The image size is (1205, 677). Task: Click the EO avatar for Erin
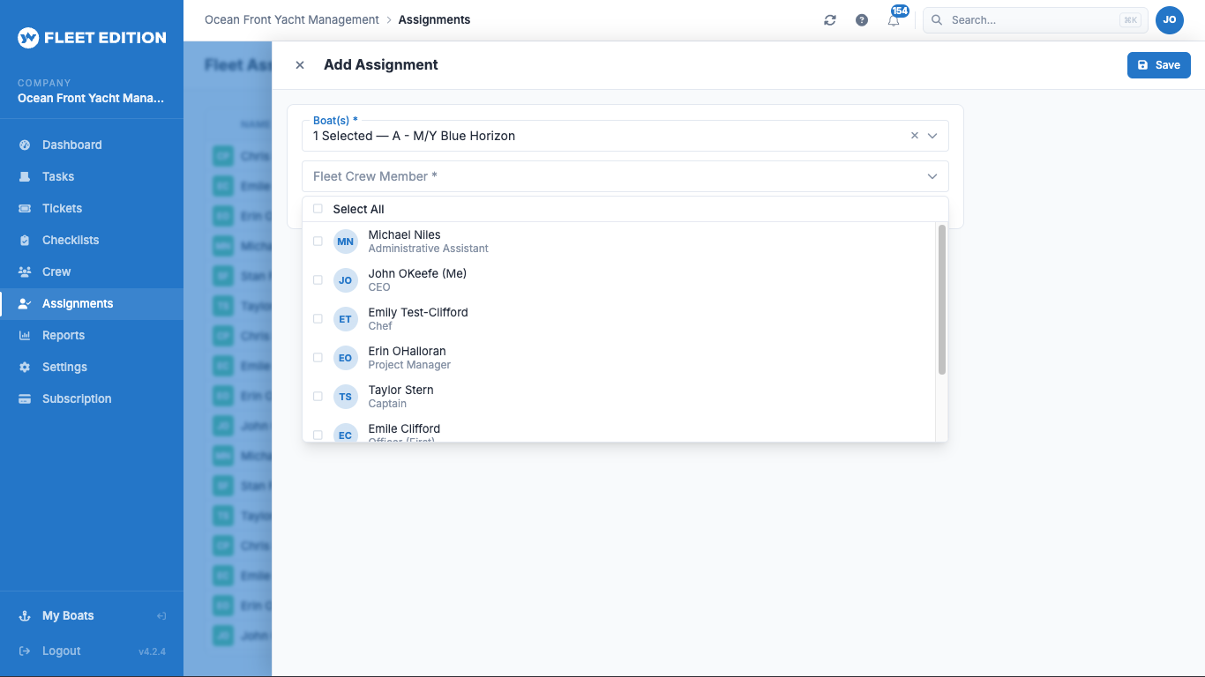[346, 358]
